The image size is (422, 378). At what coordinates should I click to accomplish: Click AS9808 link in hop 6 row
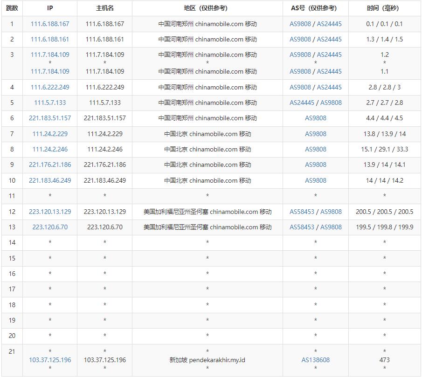(315, 118)
